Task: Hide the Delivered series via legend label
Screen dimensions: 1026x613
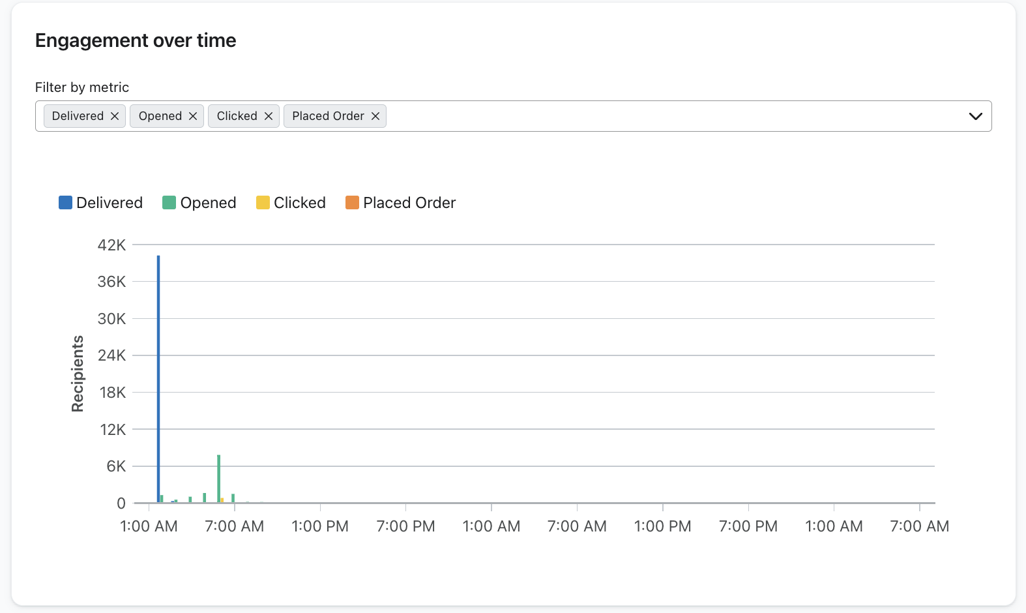Action: coord(110,203)
